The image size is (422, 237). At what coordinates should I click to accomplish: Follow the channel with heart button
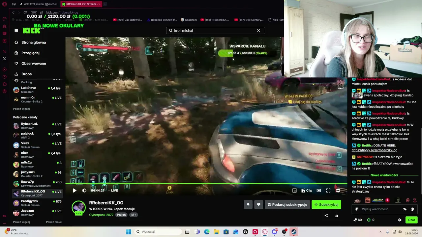[x=258, y=204]
